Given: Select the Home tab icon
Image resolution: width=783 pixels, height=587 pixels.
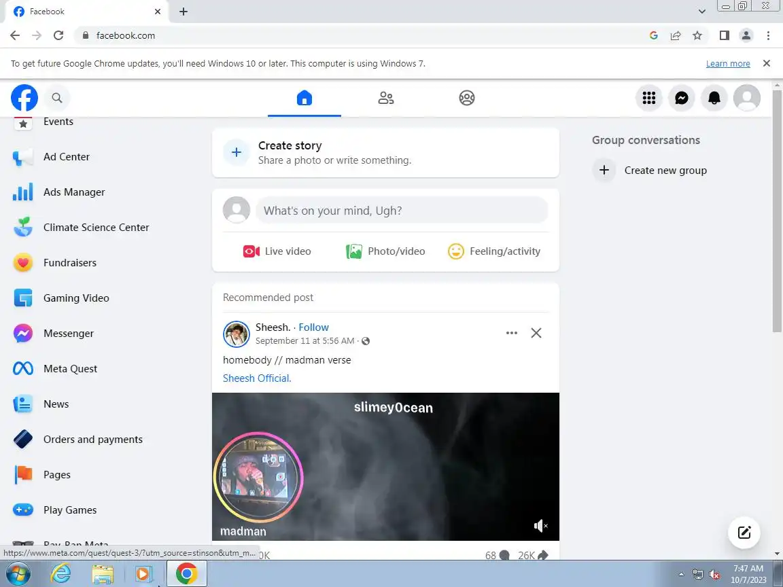Looking at the screenshot, I should pyautogui.click(x=304, y=98).
